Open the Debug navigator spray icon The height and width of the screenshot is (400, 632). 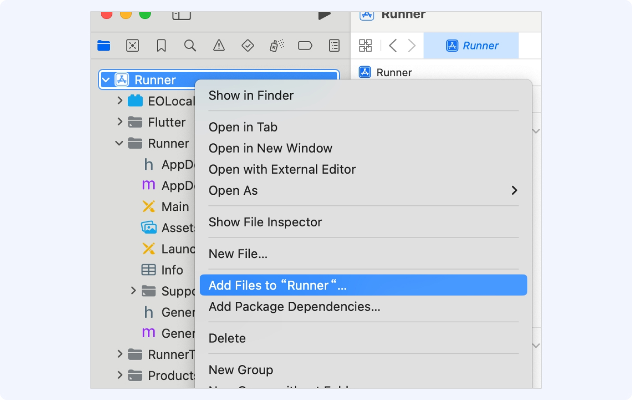pos(276,46)
